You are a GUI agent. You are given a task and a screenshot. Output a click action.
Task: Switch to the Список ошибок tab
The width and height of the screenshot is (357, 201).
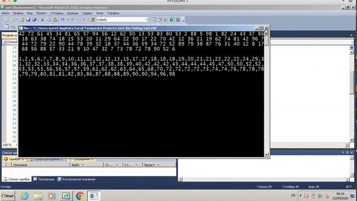17,179
